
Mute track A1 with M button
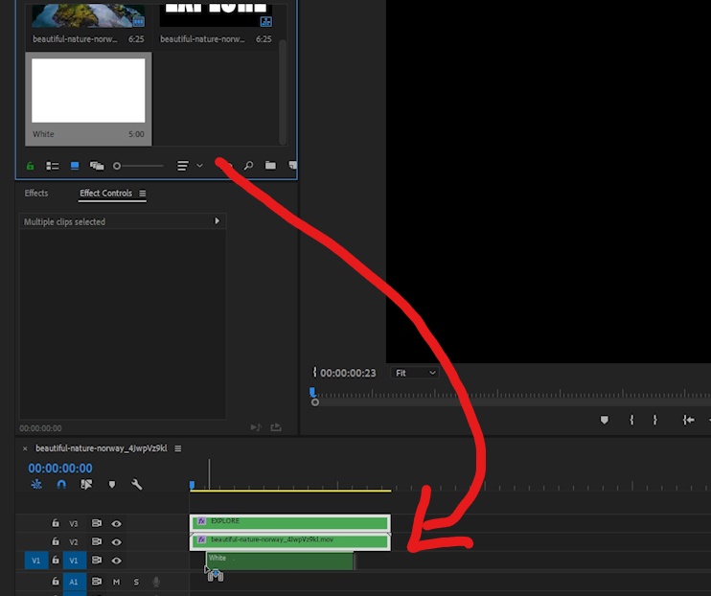[117, 582]
